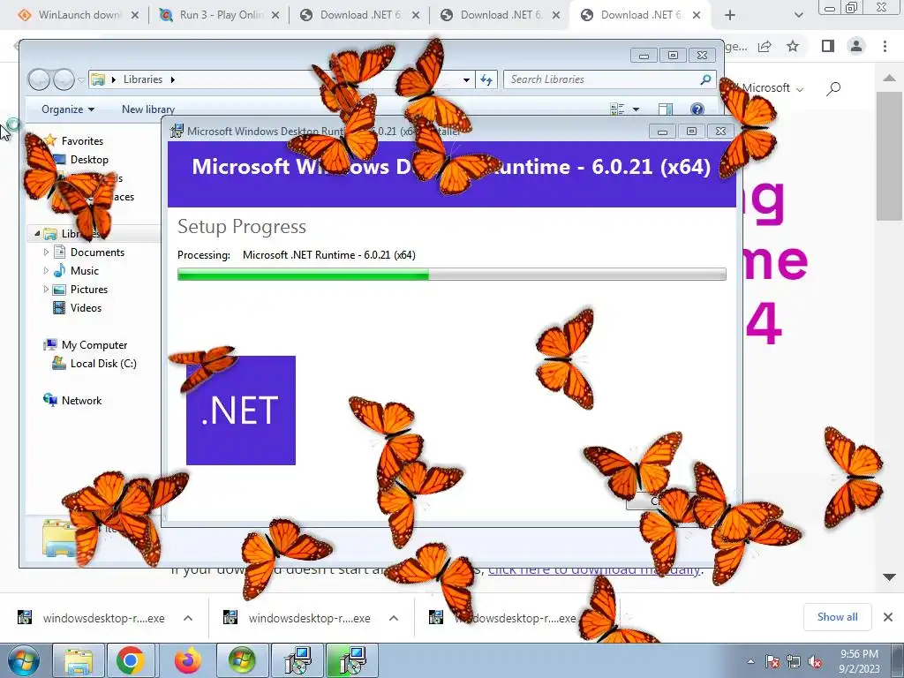Close the Run 3 tab
The height and width of the screenshot is (678, 904).
[275, 16]
